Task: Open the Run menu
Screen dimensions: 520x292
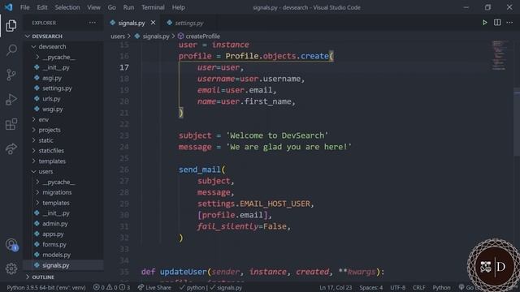Action: tap(128, 7)
